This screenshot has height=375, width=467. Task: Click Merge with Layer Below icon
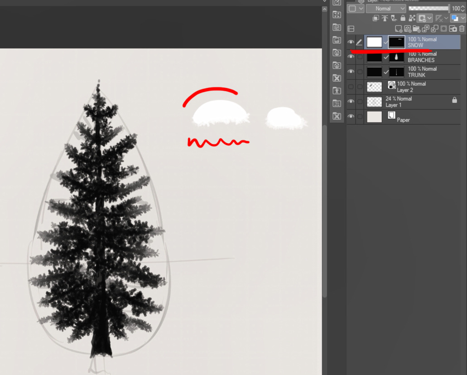[434, 29]
